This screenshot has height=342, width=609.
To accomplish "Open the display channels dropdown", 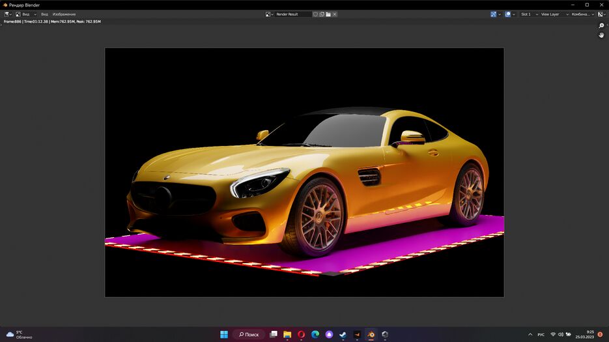I will tap(602, 14).
